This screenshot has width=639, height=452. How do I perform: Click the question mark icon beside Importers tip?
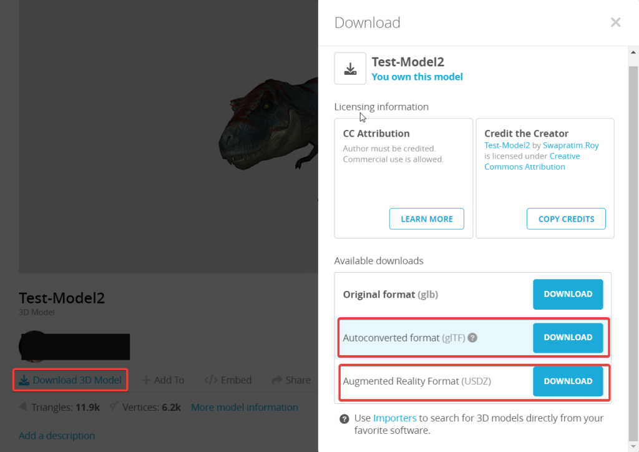tap(344, 419)
